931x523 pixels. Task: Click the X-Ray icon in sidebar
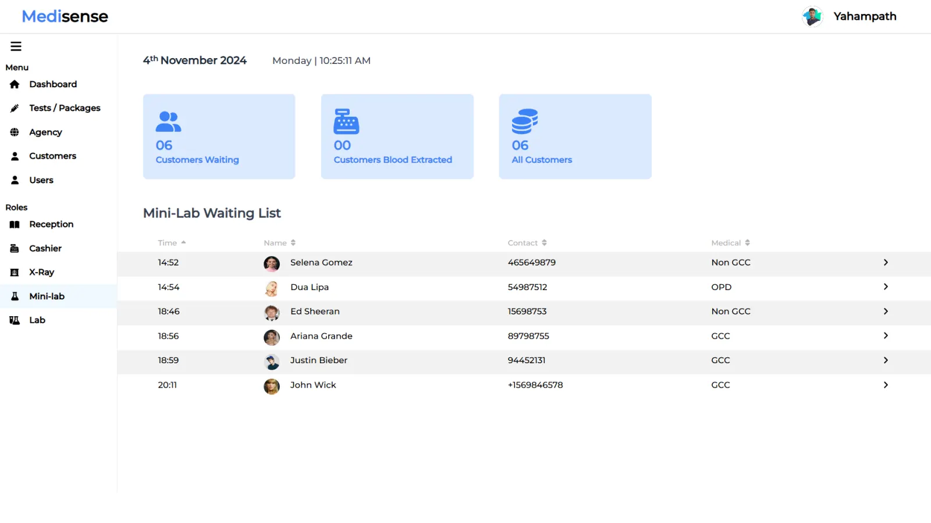coord(15,273)
